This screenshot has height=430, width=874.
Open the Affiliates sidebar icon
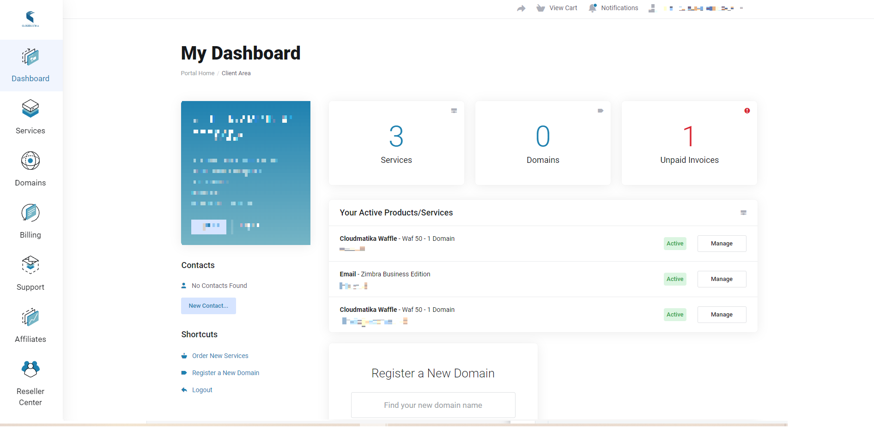(30, 317)
